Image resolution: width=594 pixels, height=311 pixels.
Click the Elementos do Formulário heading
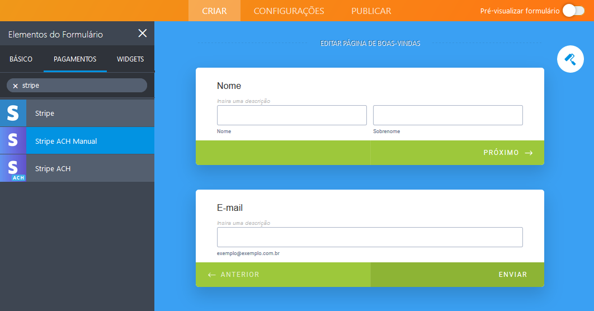(x=56, y=35)
